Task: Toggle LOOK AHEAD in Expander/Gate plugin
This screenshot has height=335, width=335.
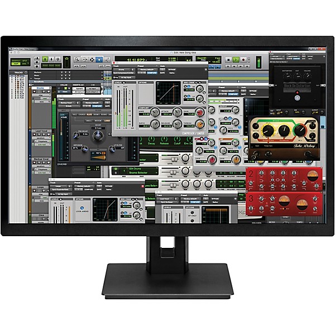Action: 82,208
